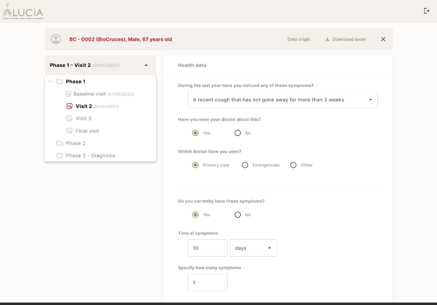Collapse the Phase 1 tree node arrow

point(50,82)
